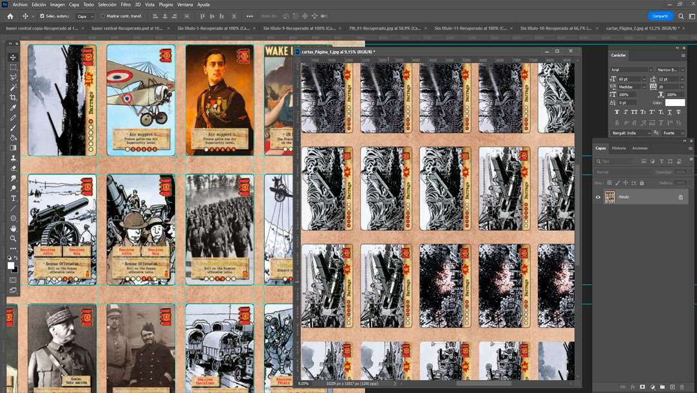Create a new layer in Capas panel

(673, 387)
